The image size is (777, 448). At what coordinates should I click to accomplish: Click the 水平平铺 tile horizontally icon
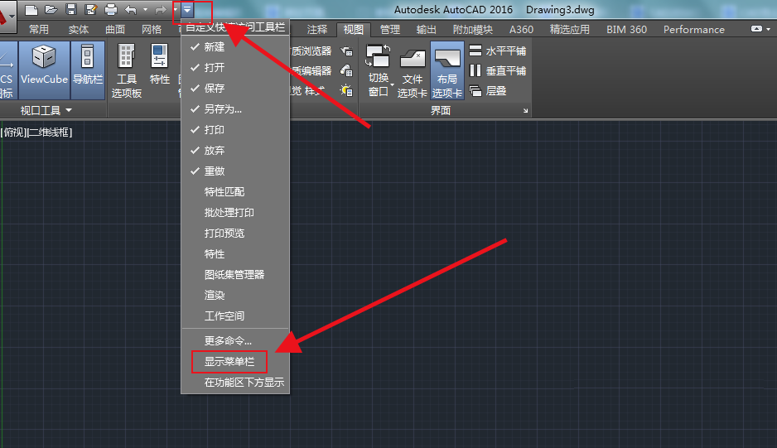click(x=475, y=51)
